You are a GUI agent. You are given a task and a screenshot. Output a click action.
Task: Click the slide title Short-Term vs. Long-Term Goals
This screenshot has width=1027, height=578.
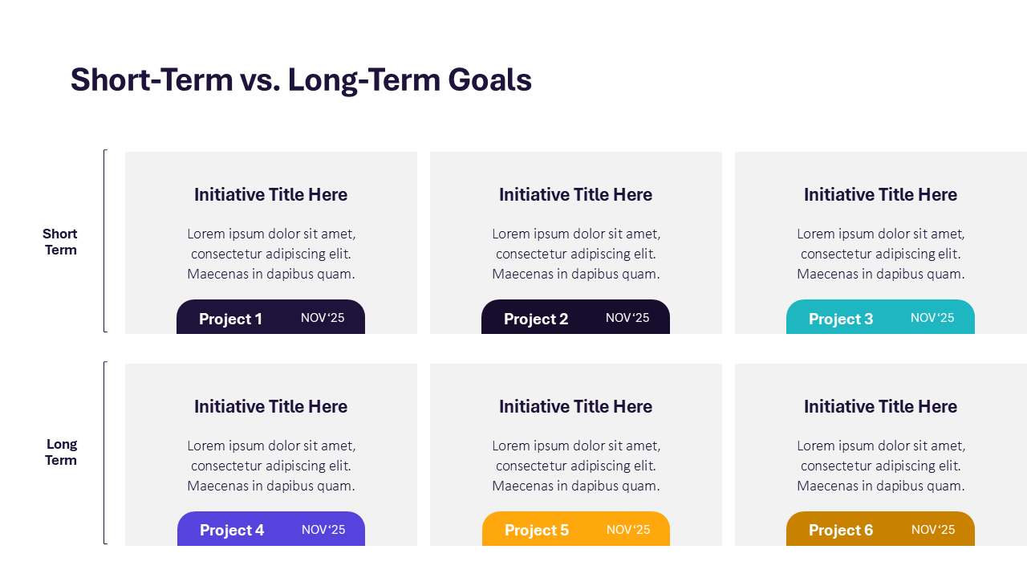coord(301,80)
